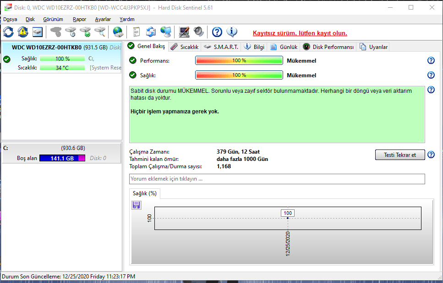This screenshot has width=443, height=283.
Task: Click the green check icon beside Performans
Action: (x=132, y=60)
